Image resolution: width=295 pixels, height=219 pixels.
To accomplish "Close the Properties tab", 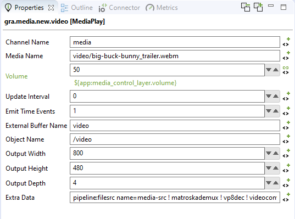I will 51,8.
